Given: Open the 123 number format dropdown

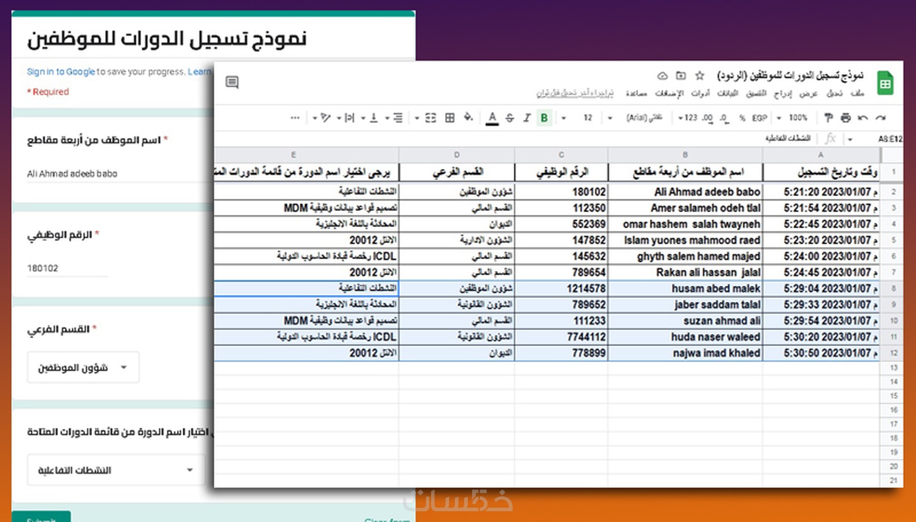Looking at the screenshot, I should [x=688, y=117].
